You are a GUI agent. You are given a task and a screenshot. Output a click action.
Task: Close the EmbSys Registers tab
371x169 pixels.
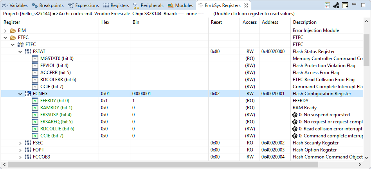click(246, 5)
